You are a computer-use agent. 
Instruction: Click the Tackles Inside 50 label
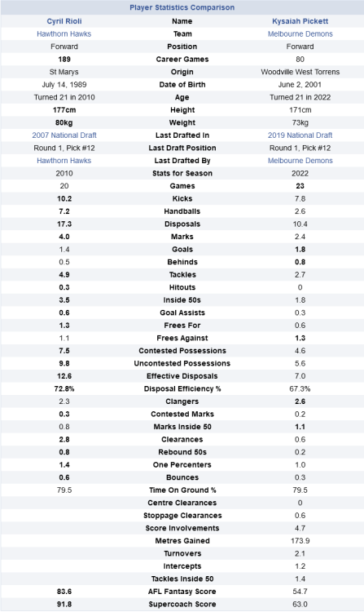point(182,579)
